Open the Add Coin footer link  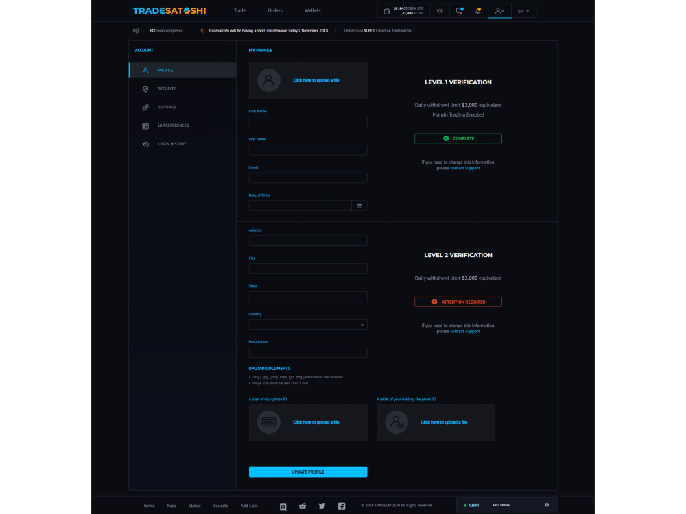click(x=249, y=506)
